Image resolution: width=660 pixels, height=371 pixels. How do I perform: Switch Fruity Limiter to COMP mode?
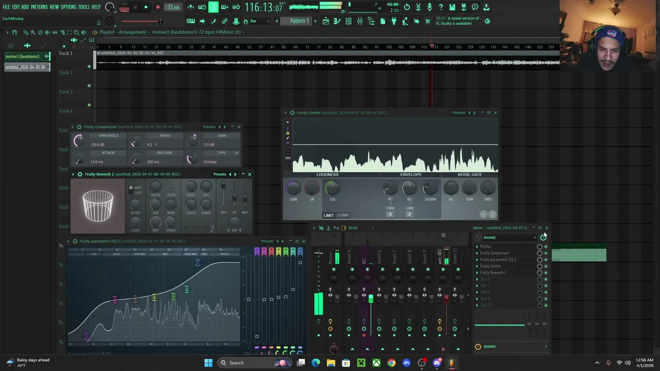(x=343, y=215)
